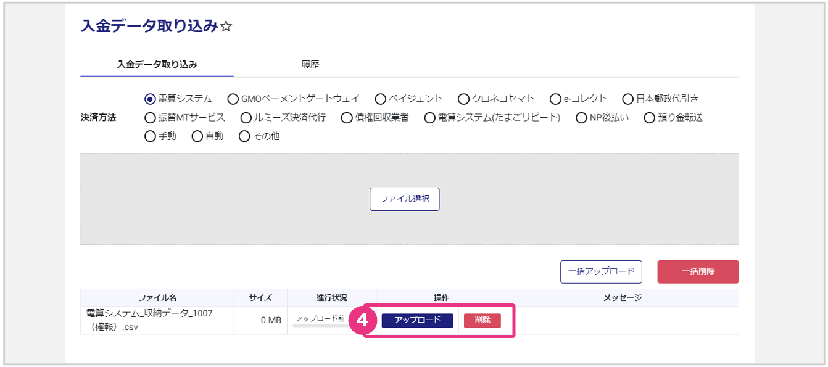Choose NP後払い payment method
The width and height of the screenshot is (828, 367).
[581, 117]
